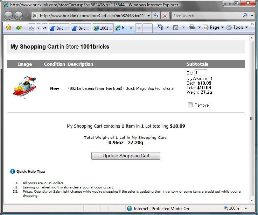Switch to the first Bric... tab
The width and height of the screenshot is (258, 215).
click(59, 28)
